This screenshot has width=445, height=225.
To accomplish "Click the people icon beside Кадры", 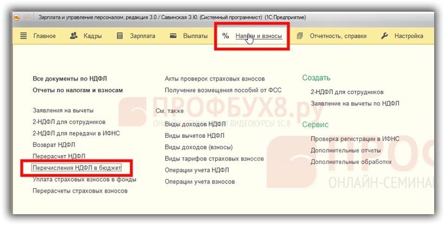I will click(74, 36).
